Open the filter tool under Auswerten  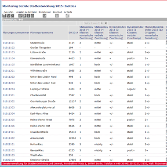[4, 16]
